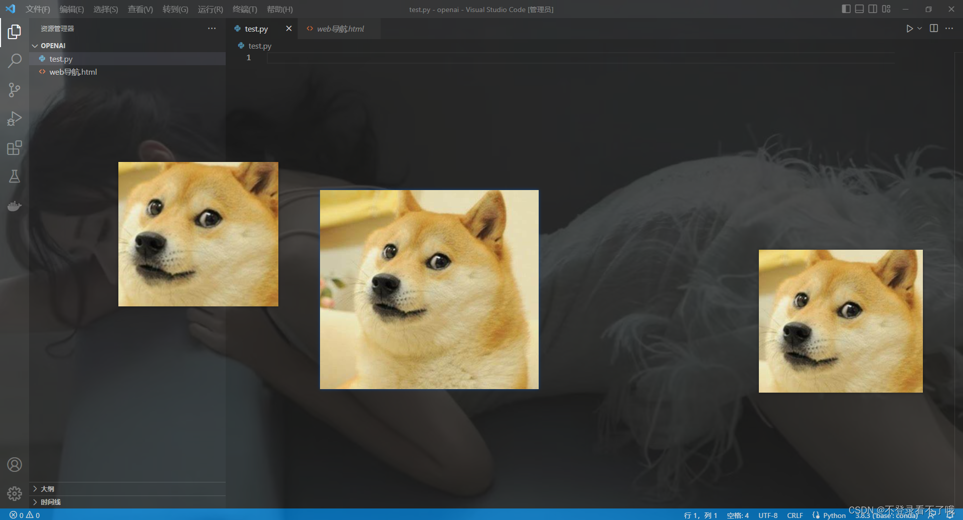Screen dimensions: 963x520
Task: Change line ending via CRLF
Action: (795, 515)
